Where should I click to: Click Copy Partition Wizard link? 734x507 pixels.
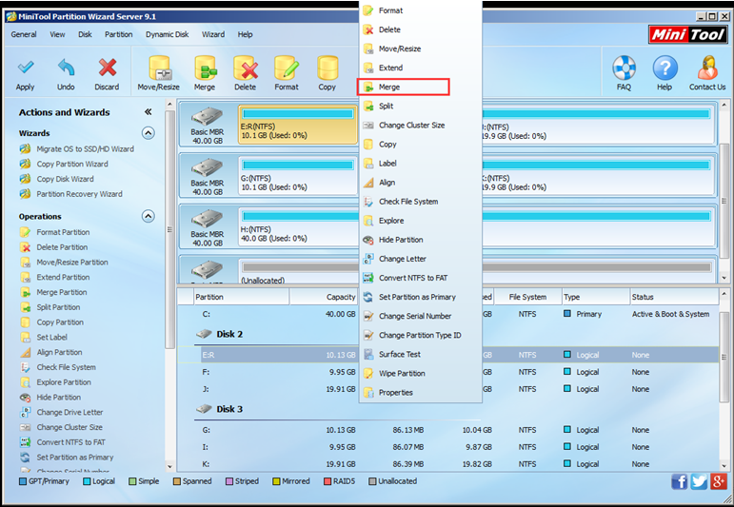(72, 165)
